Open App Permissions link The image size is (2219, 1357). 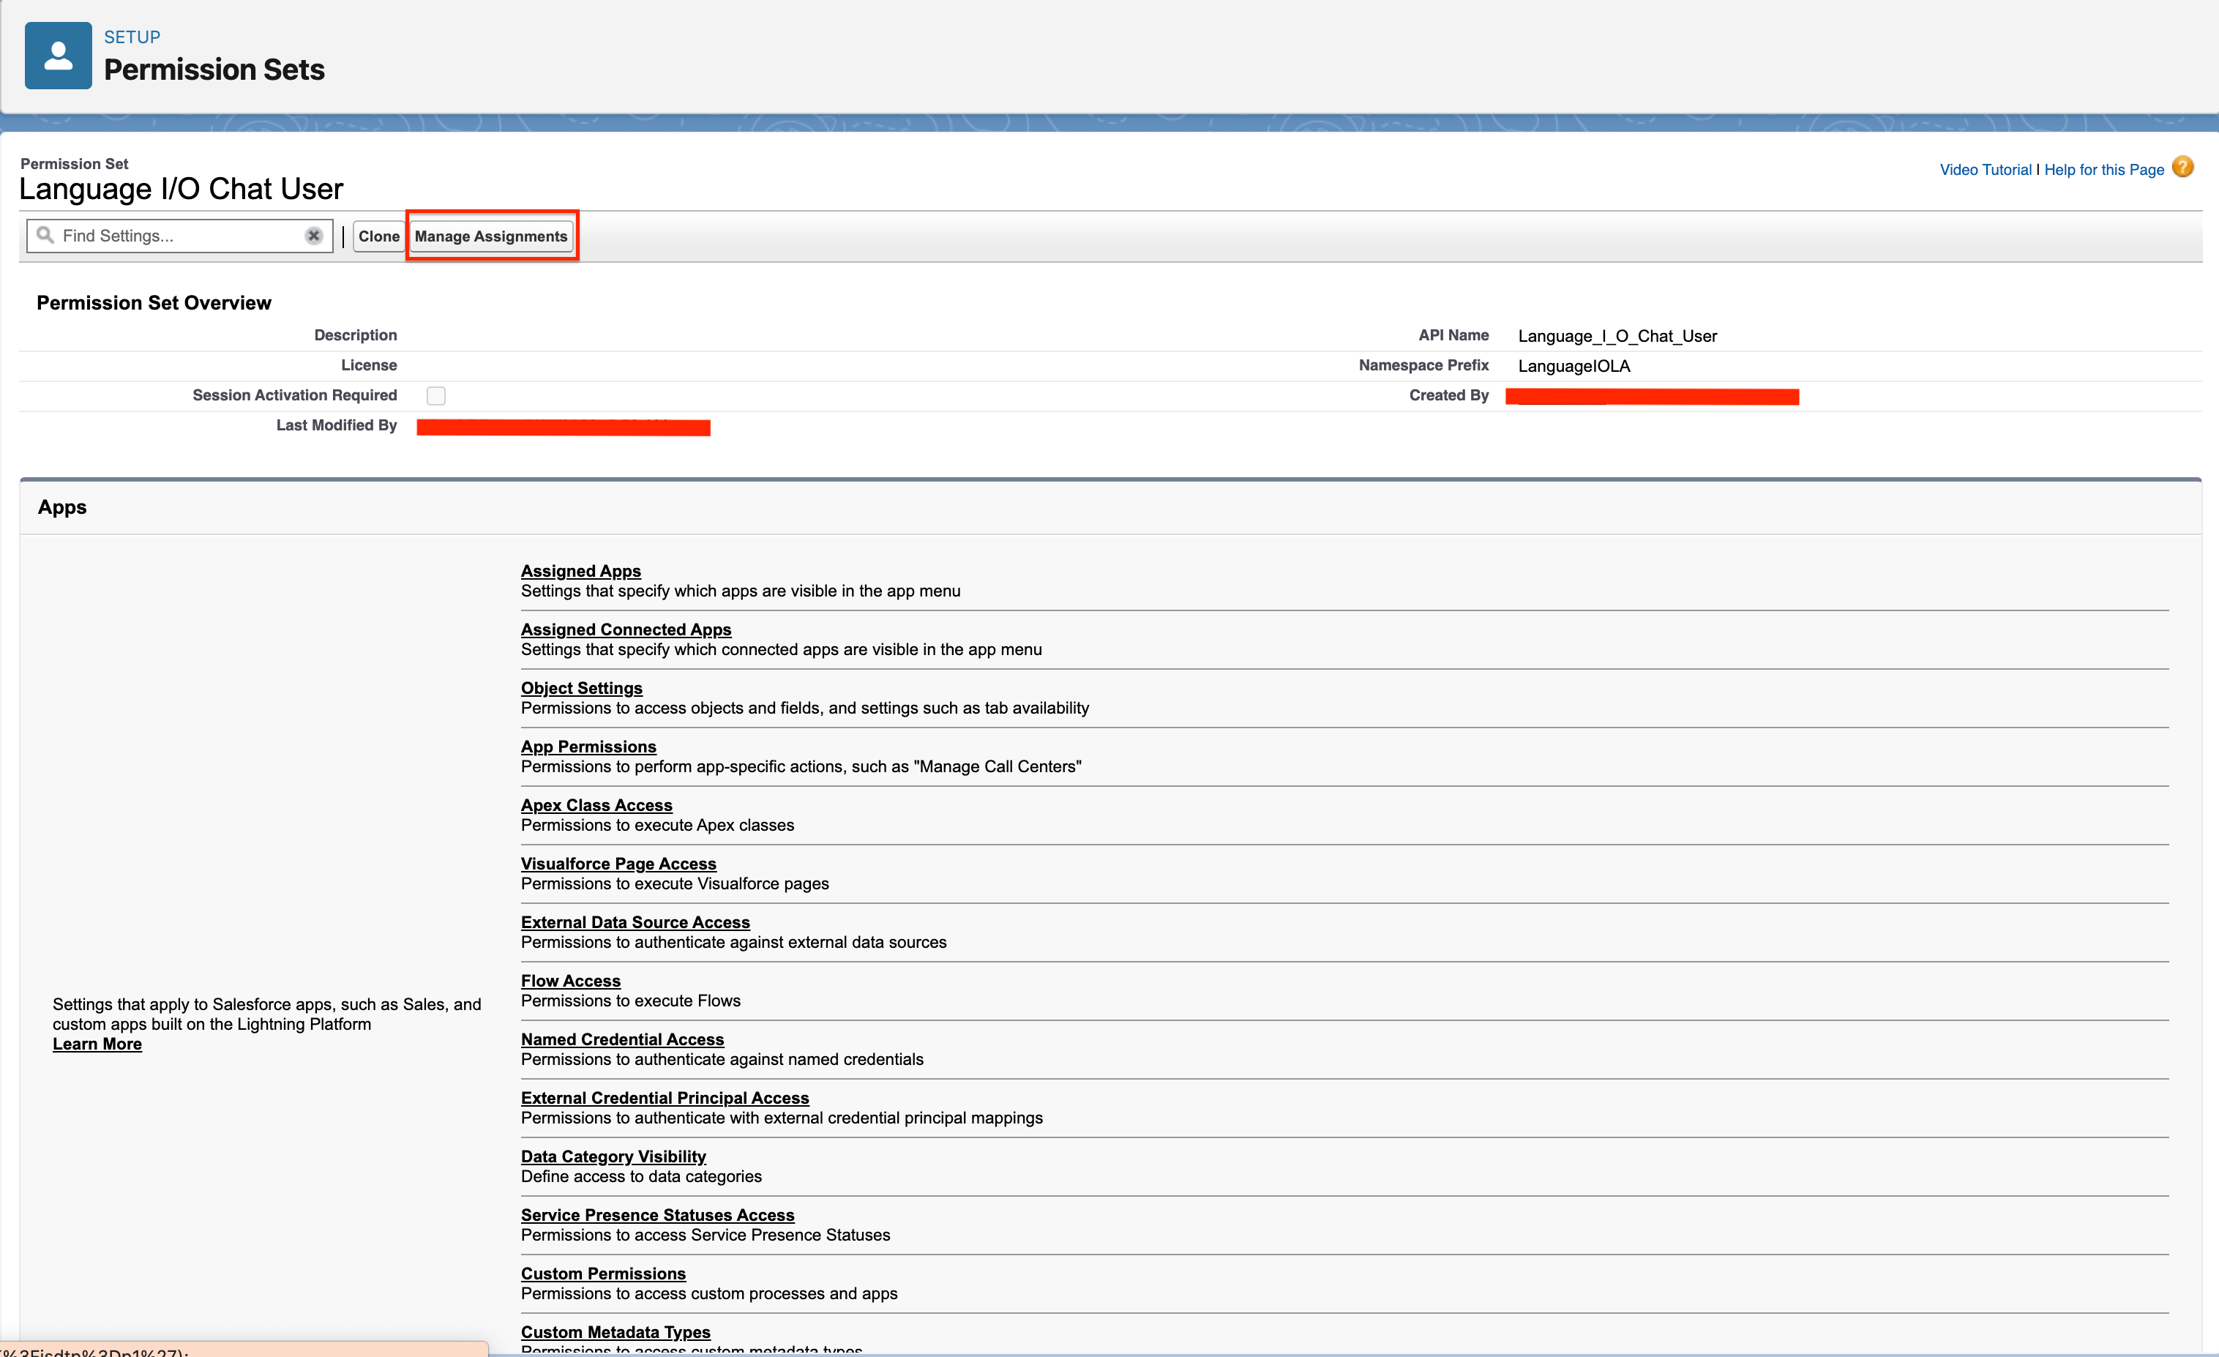589,747
